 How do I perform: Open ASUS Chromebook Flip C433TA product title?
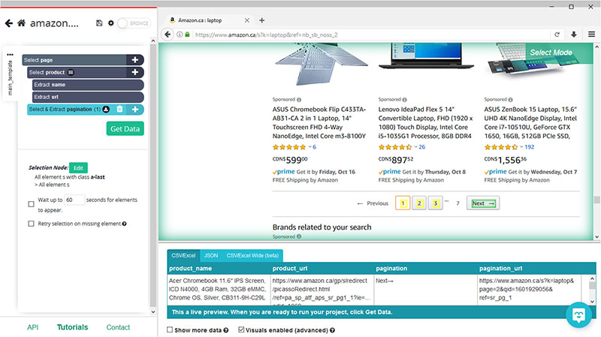319,122
